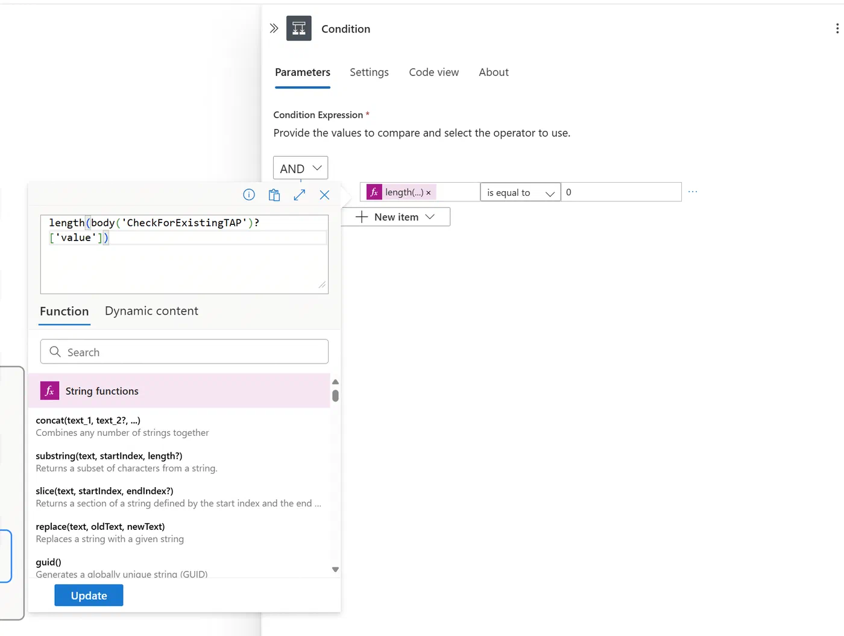844x636 pixels.
Task: Click the fx icon on length token
Action: (x=374, y=192)
